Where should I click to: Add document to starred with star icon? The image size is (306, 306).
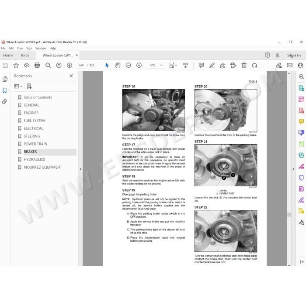click(16, 66)
